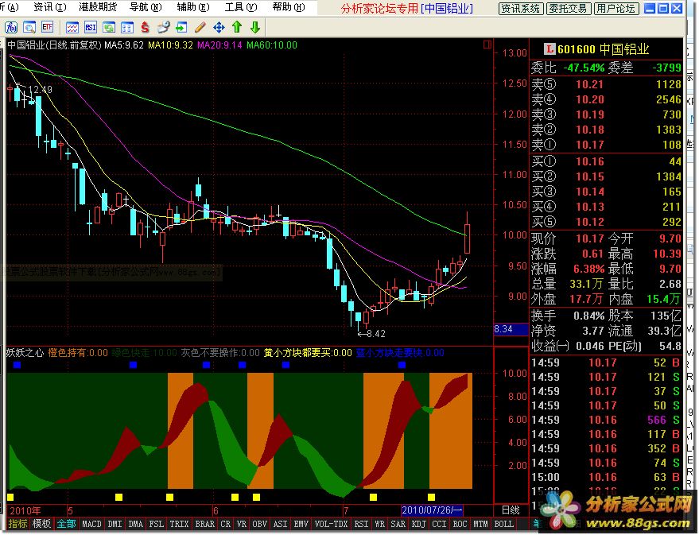Select the VOL-TDX indicator tab
This screenshot has height=535, width=699.
click(331, 524)
